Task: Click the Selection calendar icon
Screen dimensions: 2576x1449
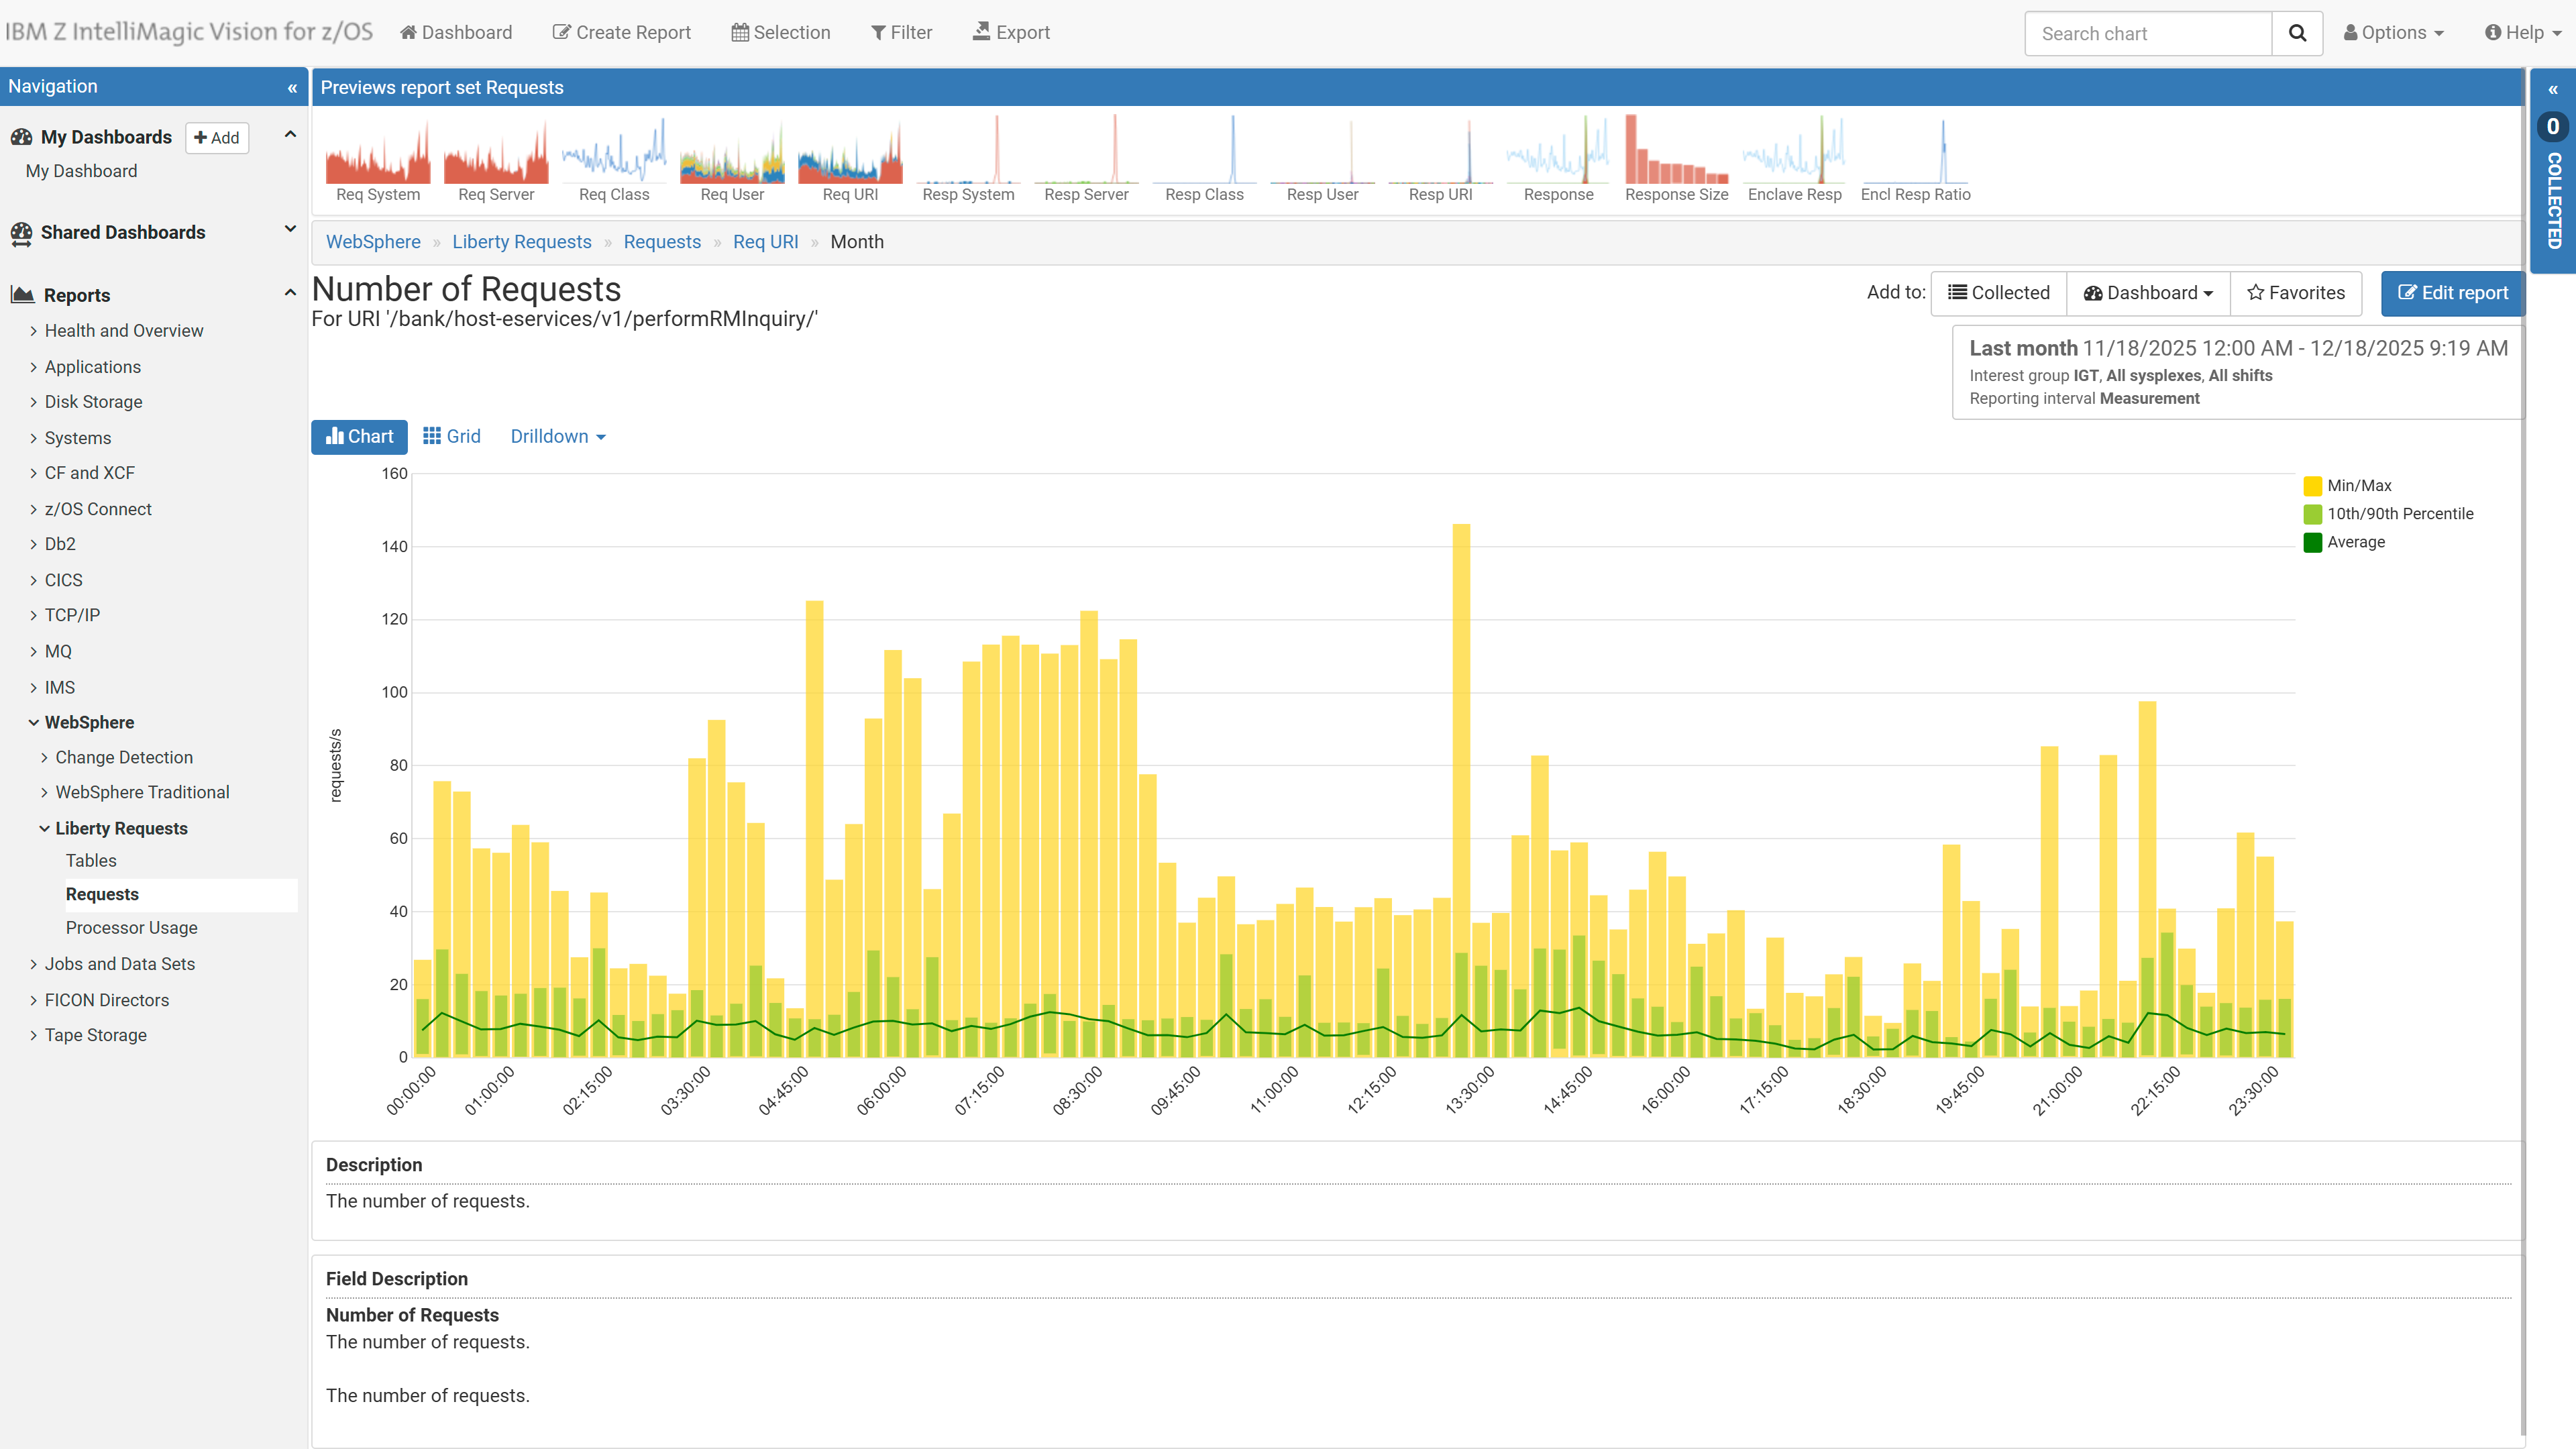Action: point(740,32)
